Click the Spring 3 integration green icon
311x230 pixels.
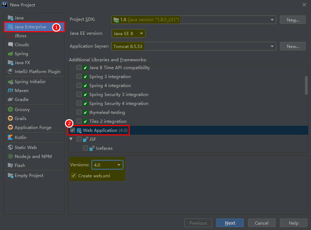(x=85, y=77)
